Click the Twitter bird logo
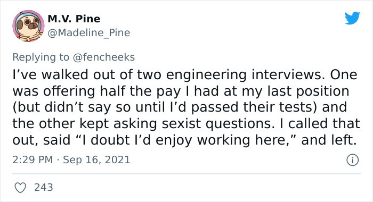Screen dimensions: 373x202 [352, 18]
